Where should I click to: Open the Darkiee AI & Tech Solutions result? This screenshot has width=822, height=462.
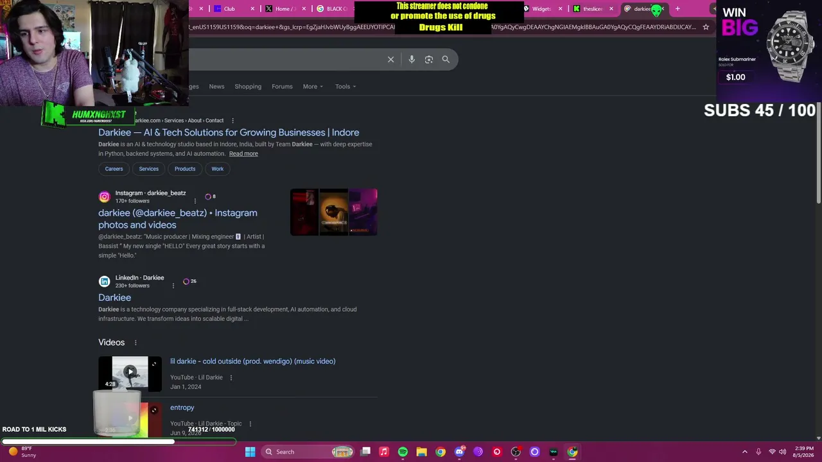229,133
